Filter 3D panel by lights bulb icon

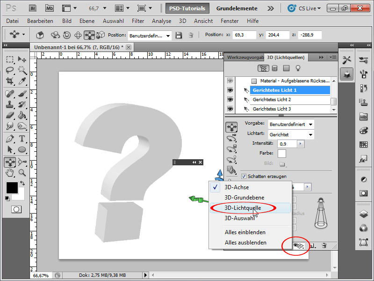click(298, 68)
